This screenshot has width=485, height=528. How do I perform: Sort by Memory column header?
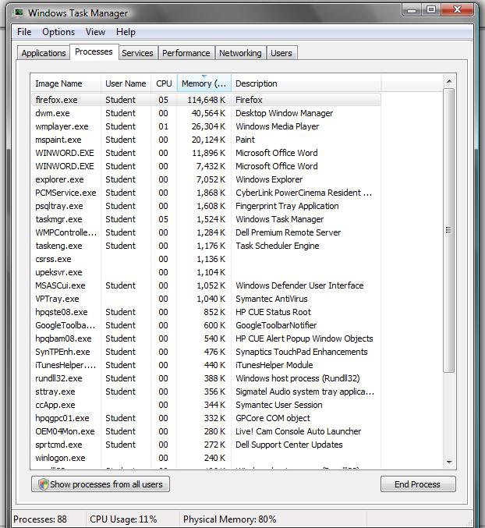coord(204,83)
